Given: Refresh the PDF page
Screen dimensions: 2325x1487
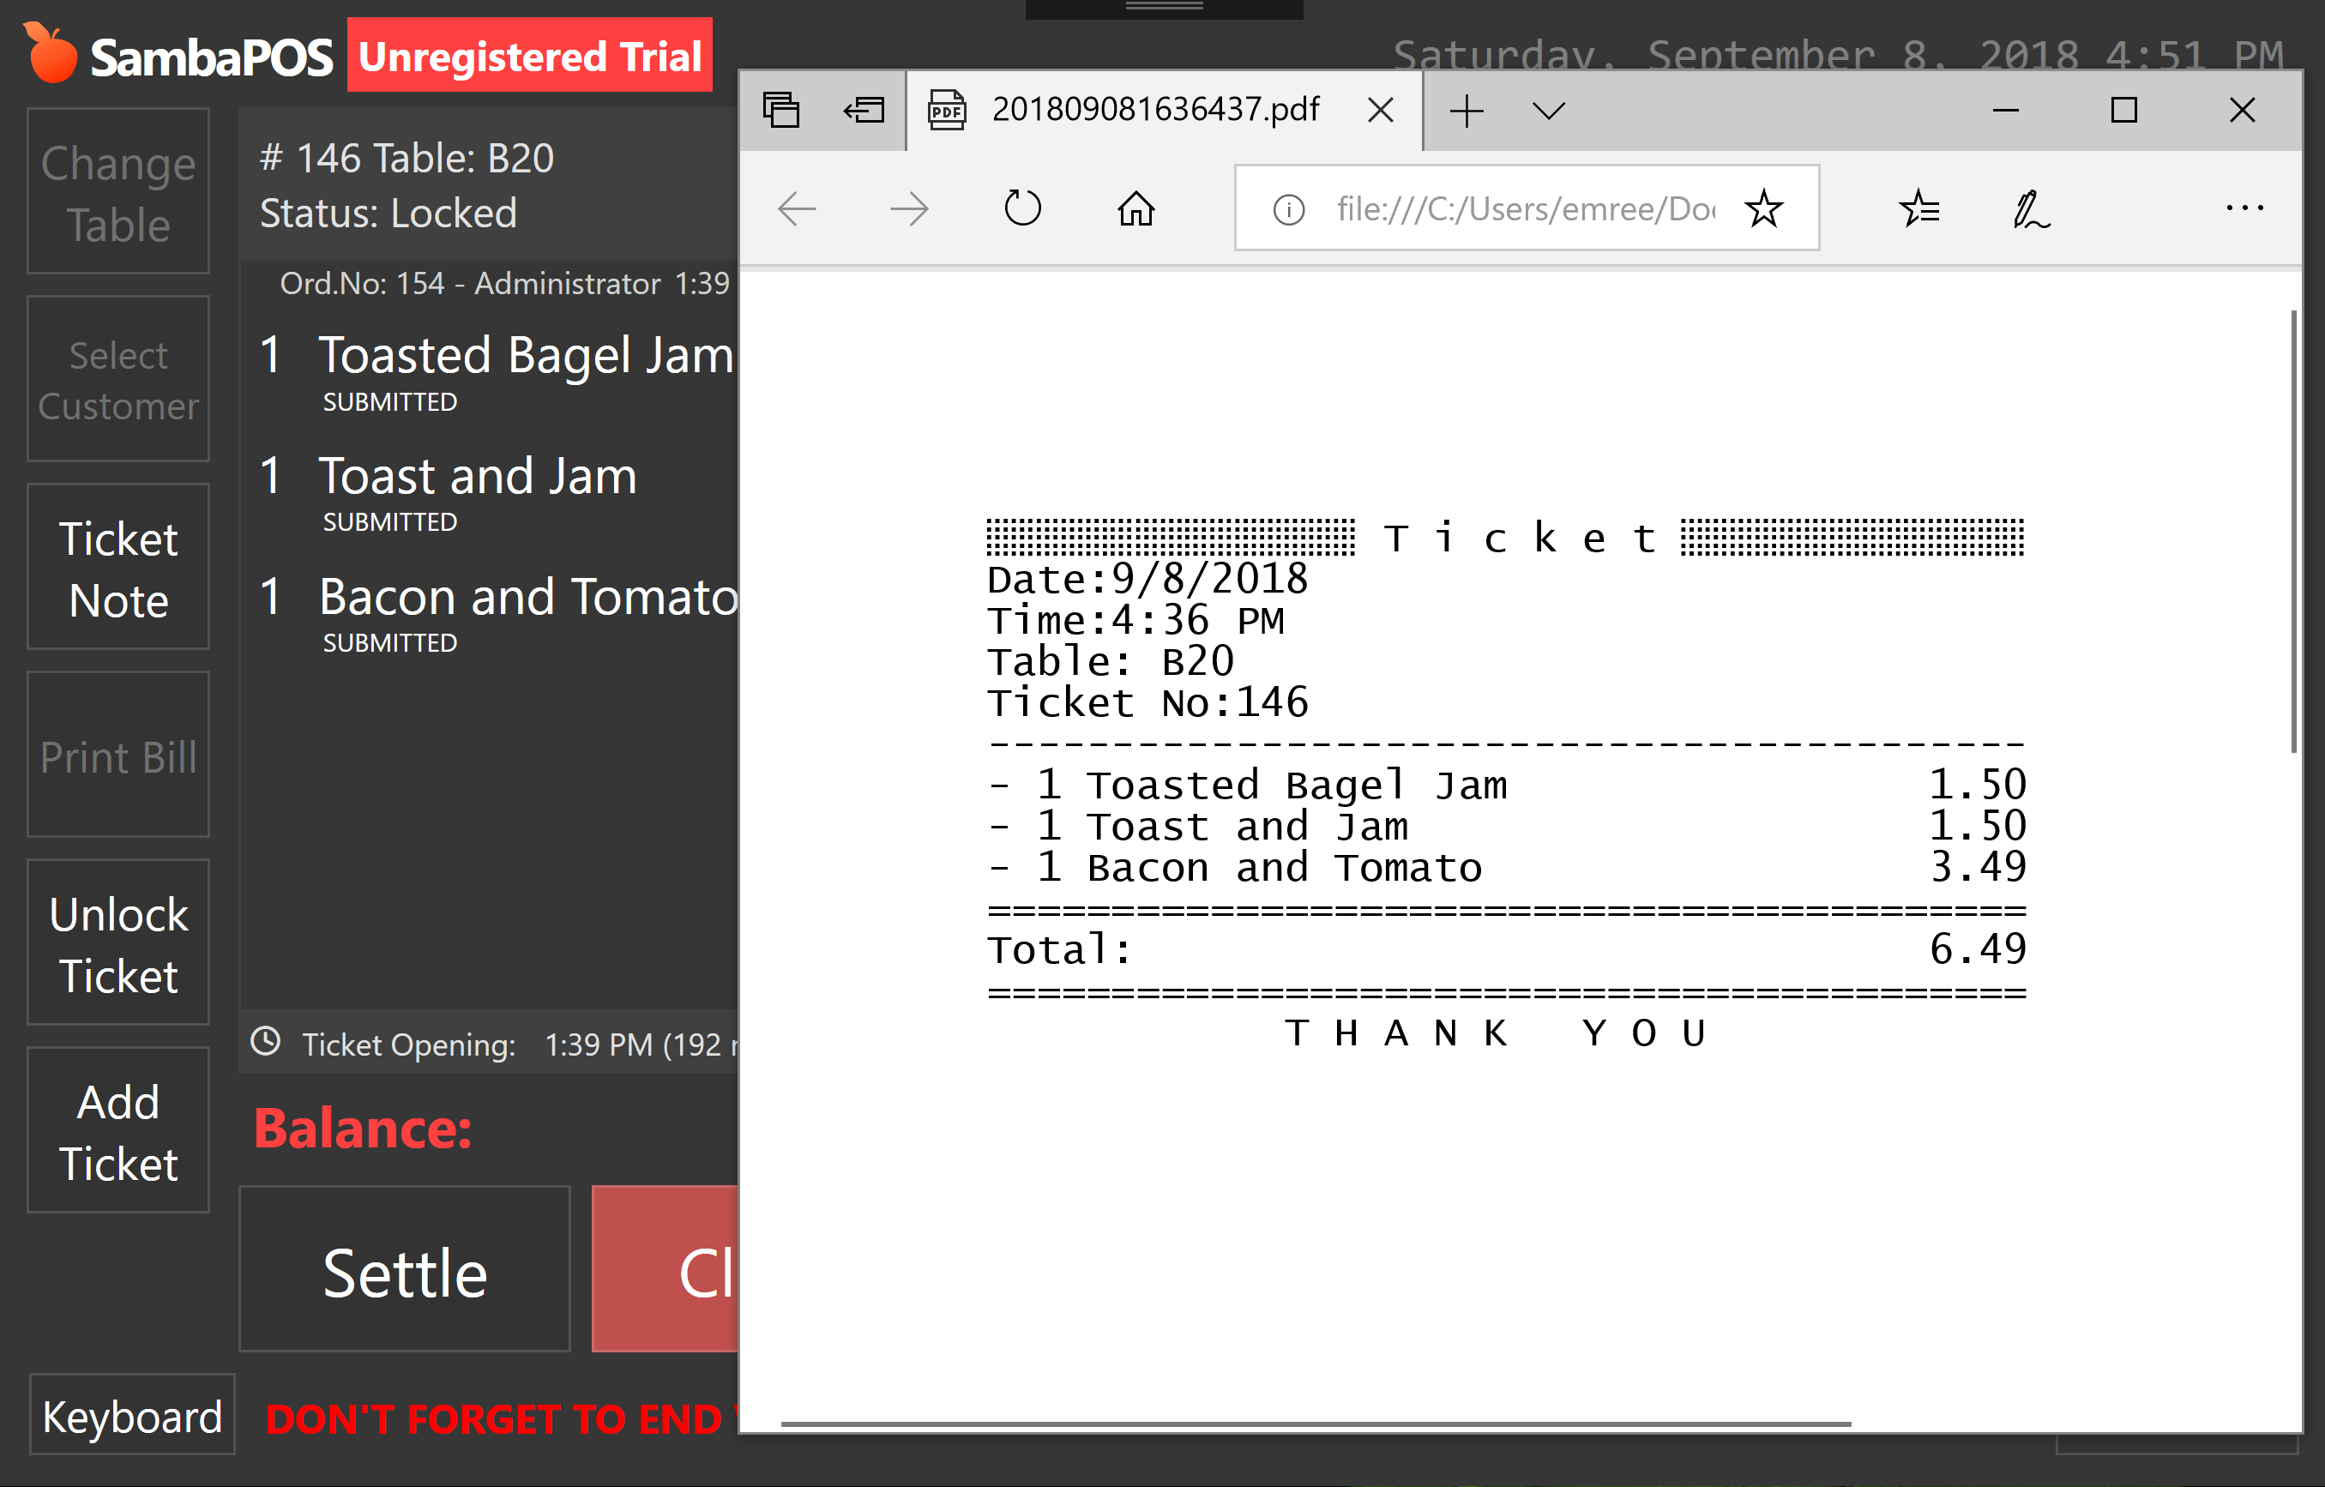Looking at the screenshot, I should click(1022, 208).
